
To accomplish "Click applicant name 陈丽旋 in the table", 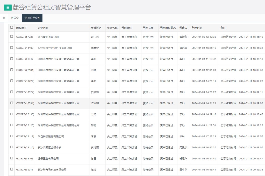I will (x=95, y=103).
